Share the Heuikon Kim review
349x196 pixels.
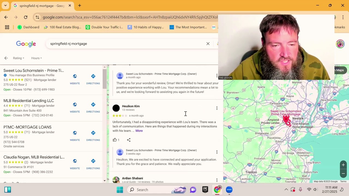click(129, 140)
